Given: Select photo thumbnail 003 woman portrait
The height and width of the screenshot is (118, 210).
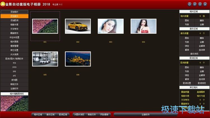Looking at the screenshot, I should point(111,26).
